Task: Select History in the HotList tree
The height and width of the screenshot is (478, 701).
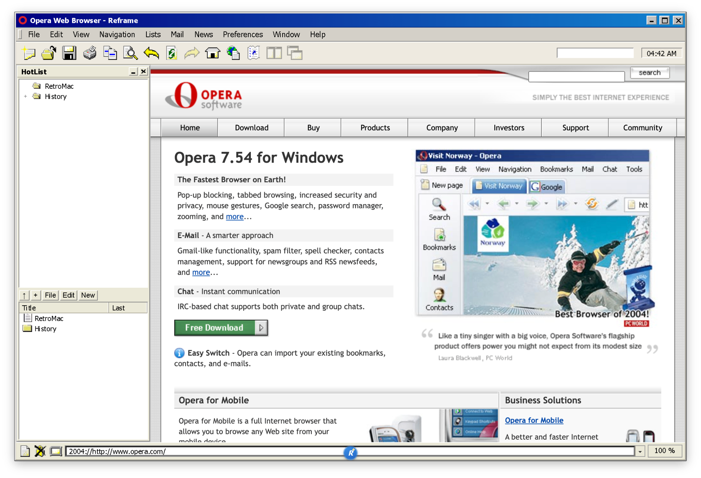Action: click(x=55, y=96)
